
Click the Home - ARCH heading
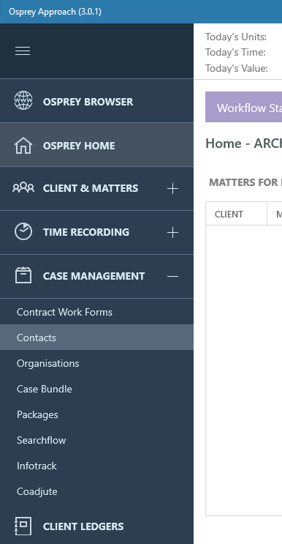tap(243, 144)
